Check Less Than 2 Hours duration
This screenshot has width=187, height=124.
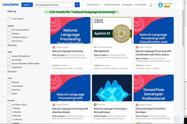[x=9, y=104]
